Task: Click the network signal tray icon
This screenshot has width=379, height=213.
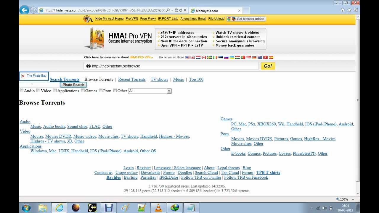Action: click(x=318, y=208)
